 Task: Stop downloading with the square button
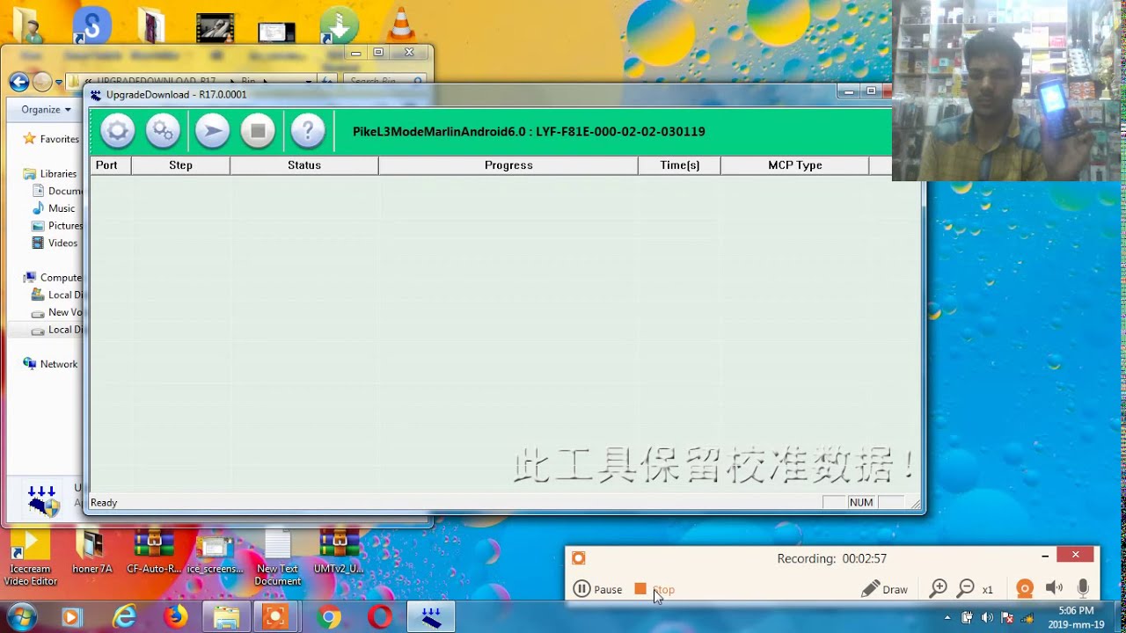pos(258,131)
